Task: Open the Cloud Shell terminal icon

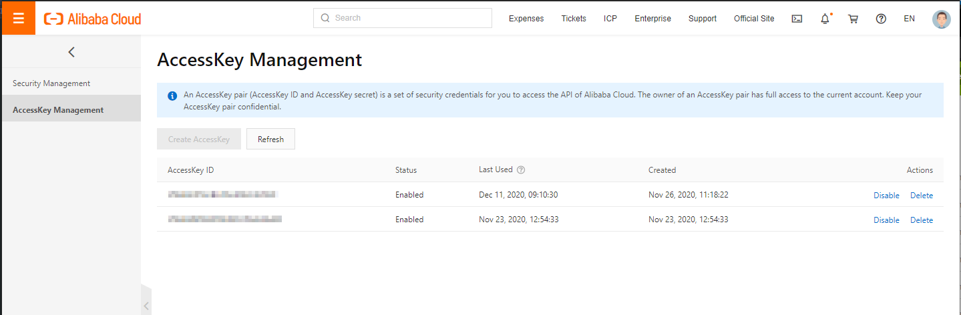Action: point(797,19)
